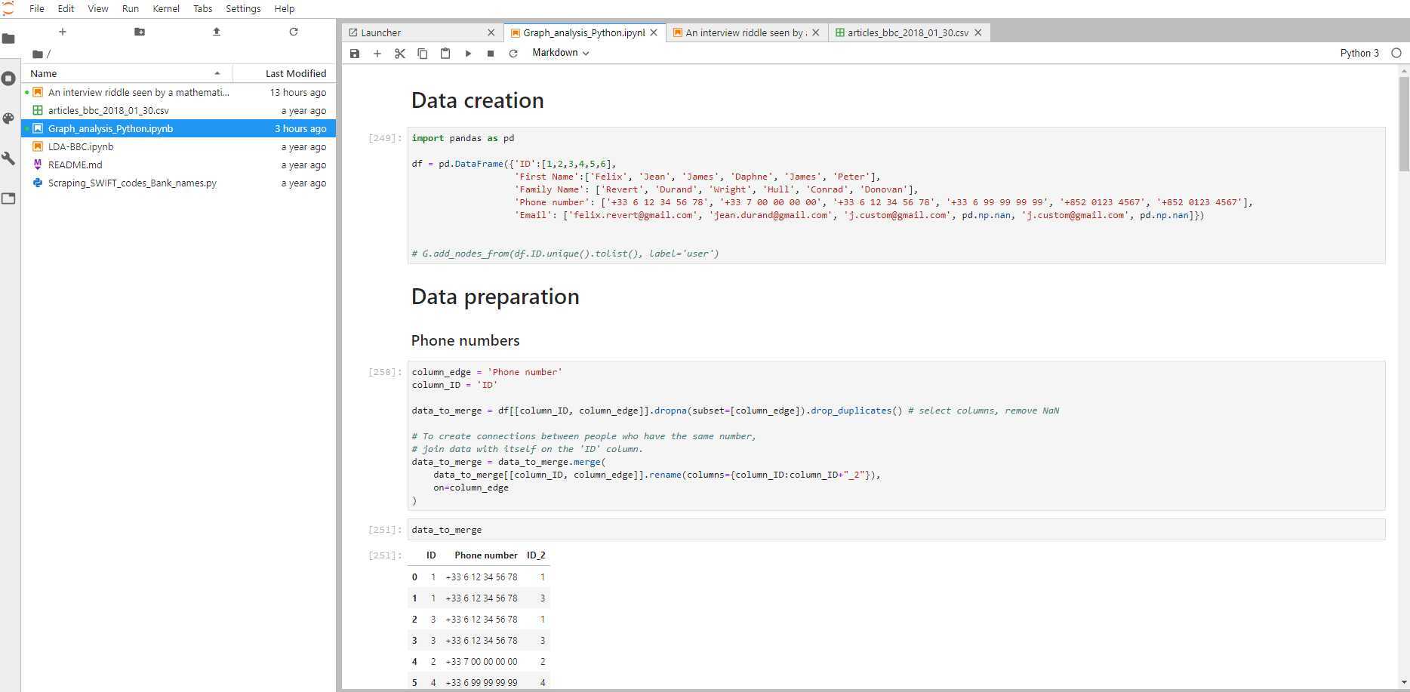
Task: Open the Commands palette sidebar icon
Action: [8, 118]
